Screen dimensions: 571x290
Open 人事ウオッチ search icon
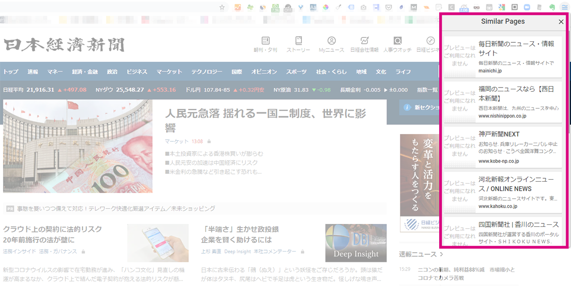tap(397, 44)
